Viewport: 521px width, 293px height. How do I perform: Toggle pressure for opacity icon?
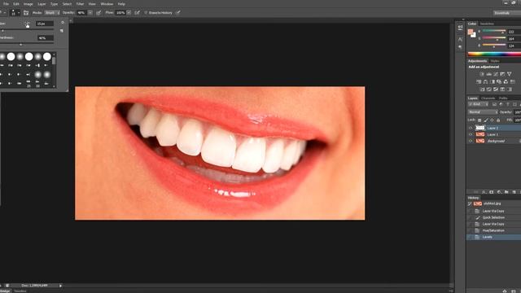[99, 13]
